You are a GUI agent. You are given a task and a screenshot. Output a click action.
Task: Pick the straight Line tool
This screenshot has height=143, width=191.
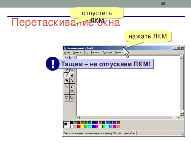click(x=66, y=86)
